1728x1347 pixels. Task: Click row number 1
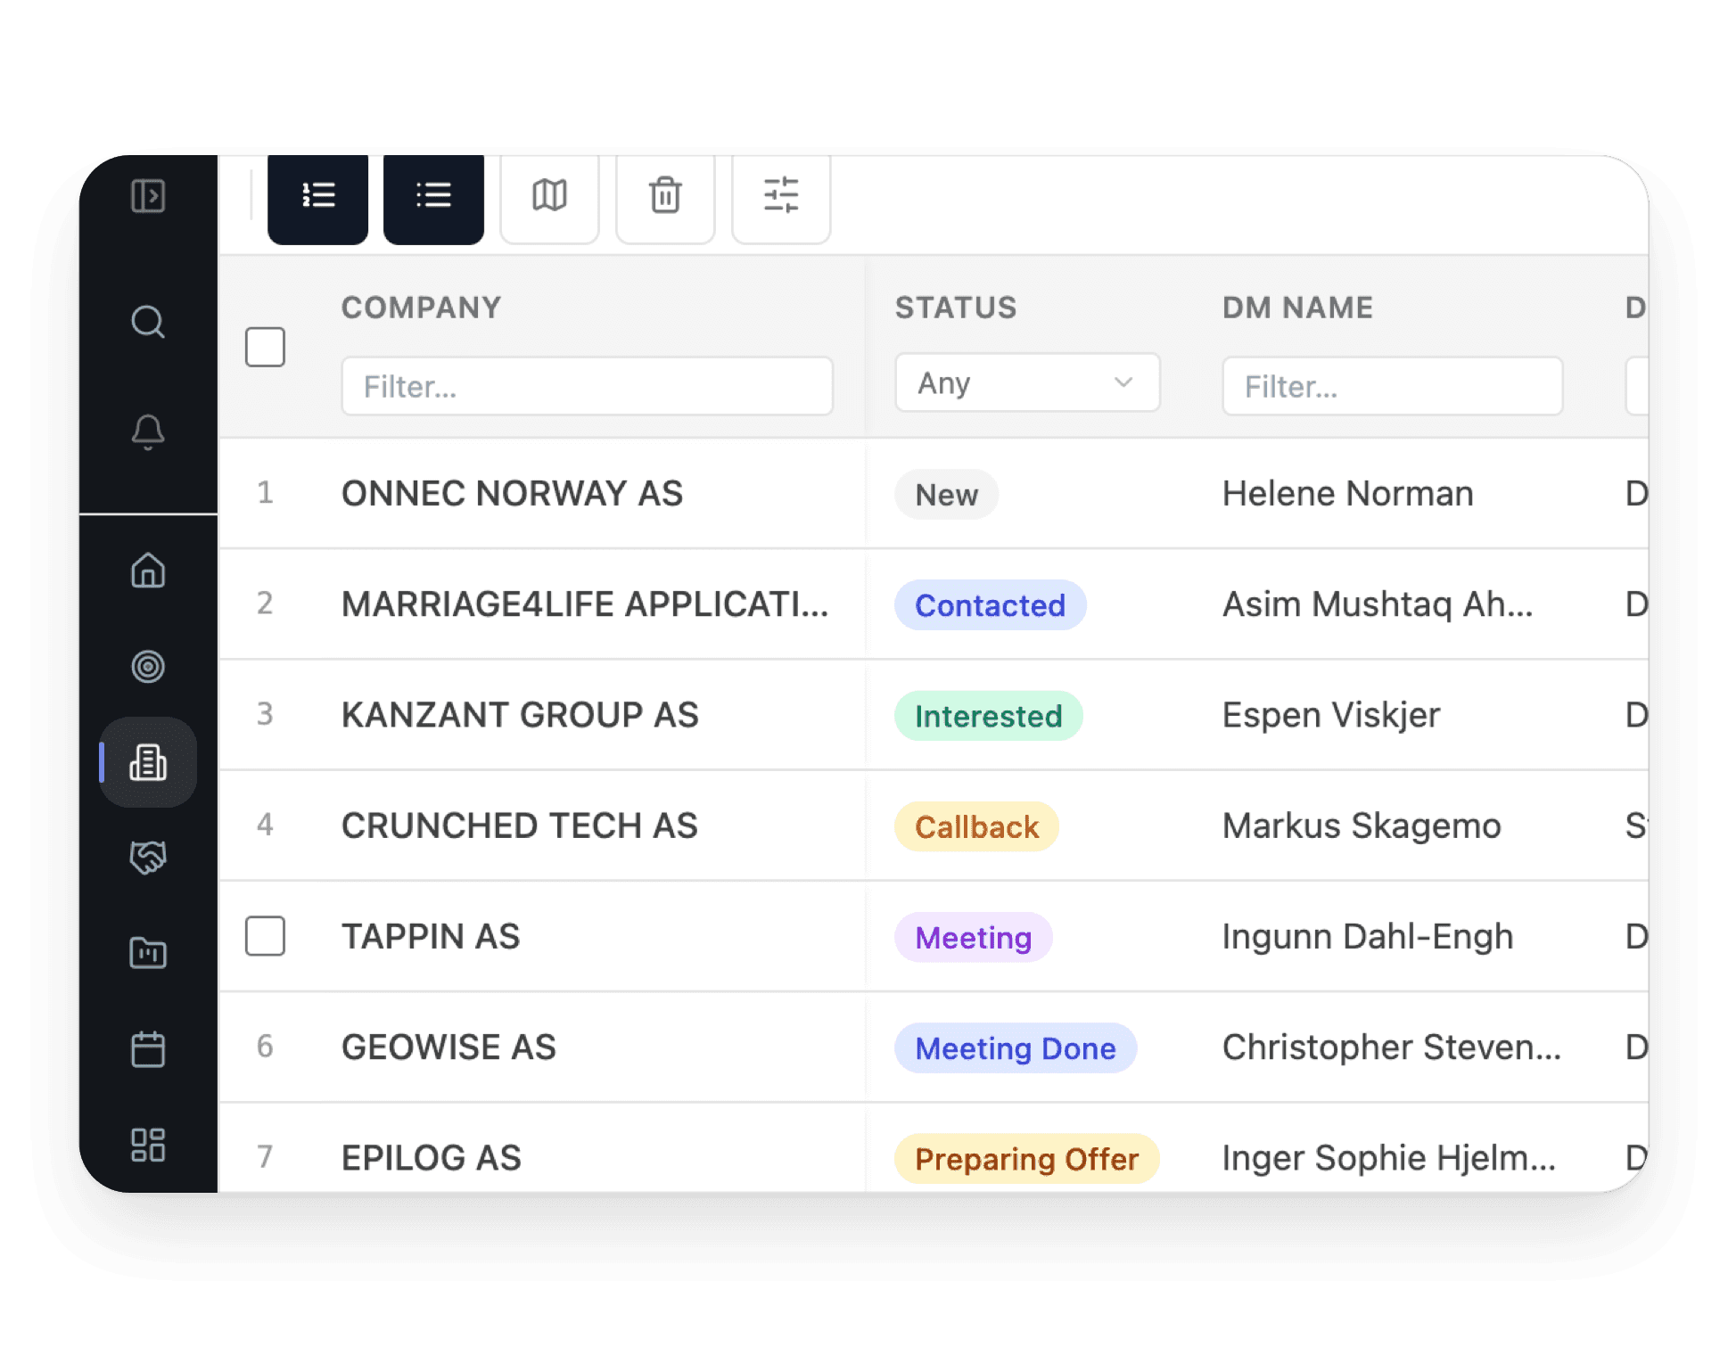click(x=265, y=492)
